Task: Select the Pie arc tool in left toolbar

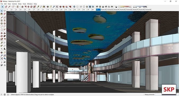Action: pyautogui.click(x=5, y=29)
